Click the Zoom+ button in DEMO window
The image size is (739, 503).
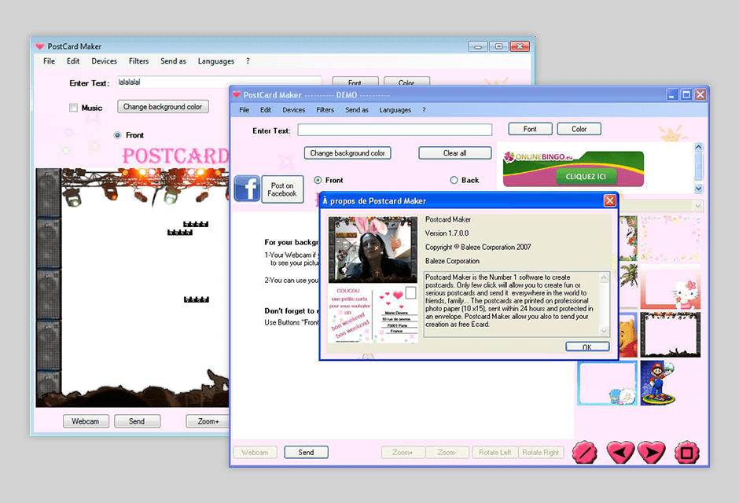click(403, 452)
